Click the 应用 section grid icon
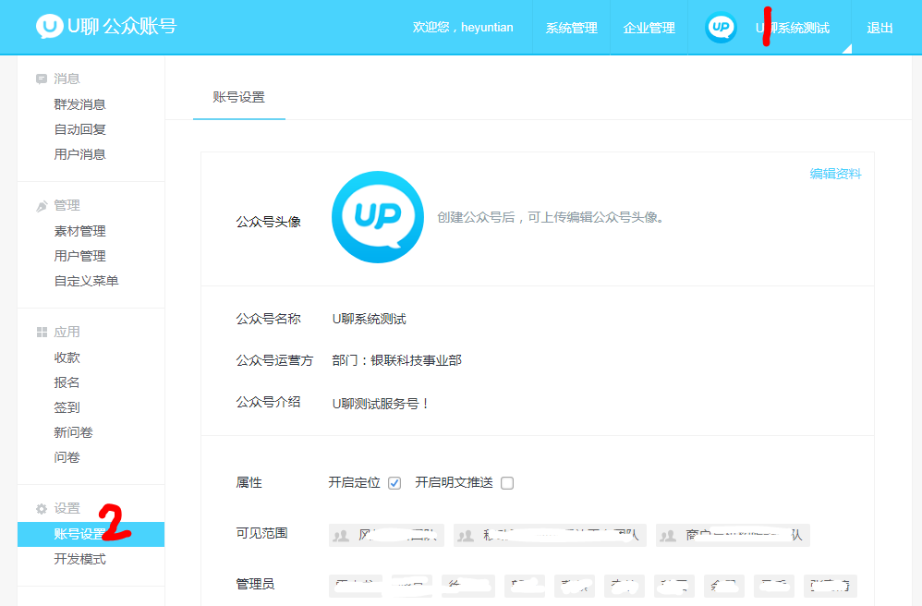This screenshot has width=922, height=606. (42, 332)
